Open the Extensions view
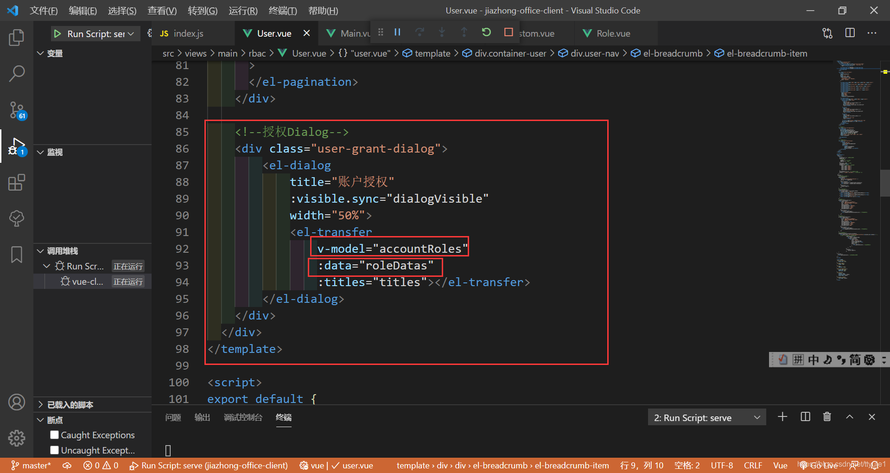890x473 pixels. point(17,182)
